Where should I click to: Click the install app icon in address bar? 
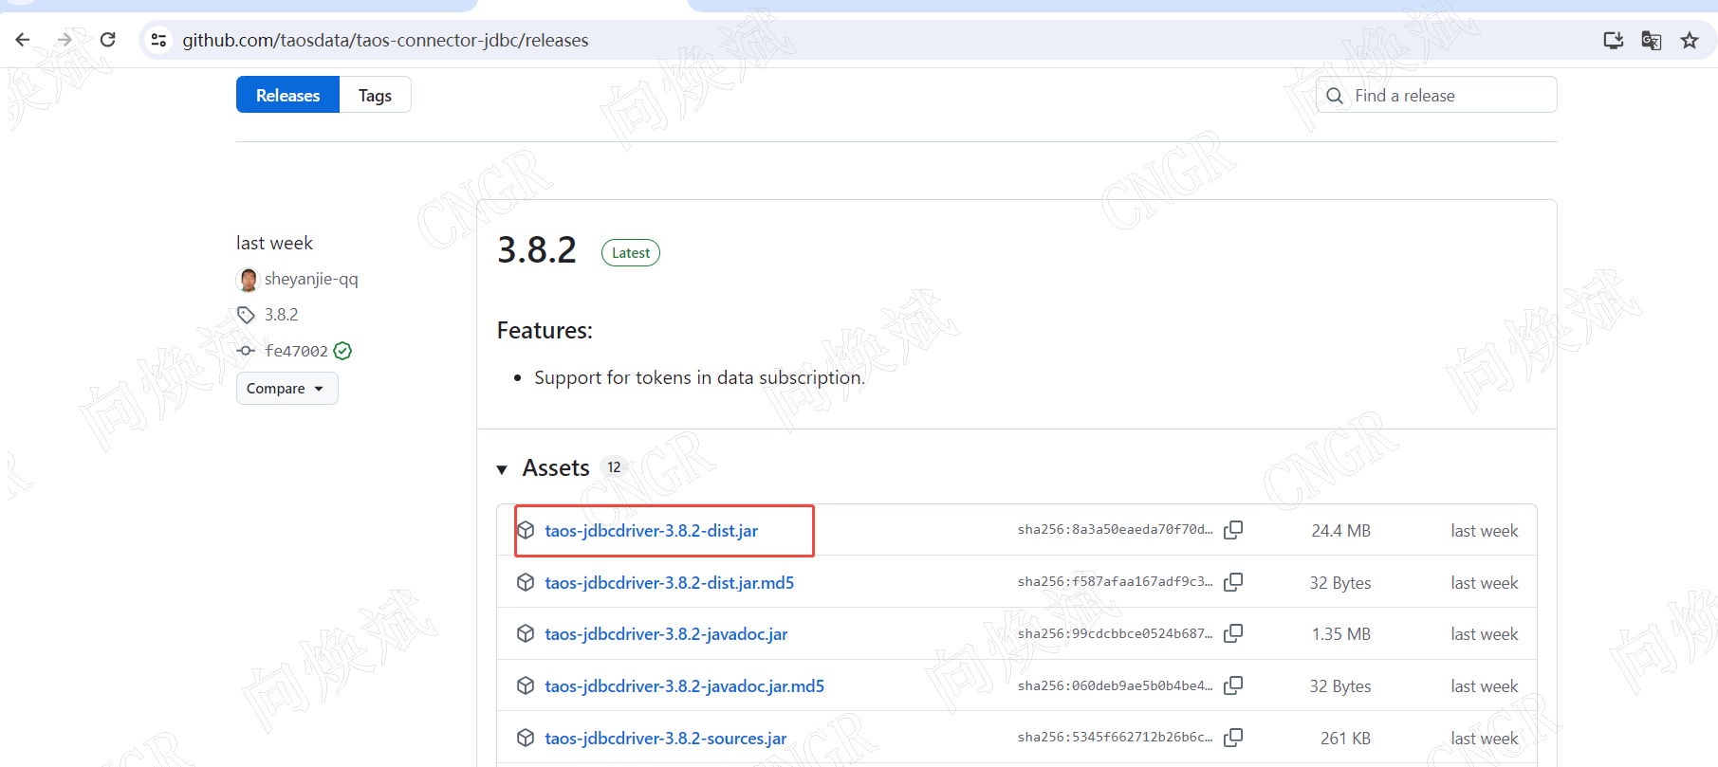pyautogui.click(x=1613, y=40)
